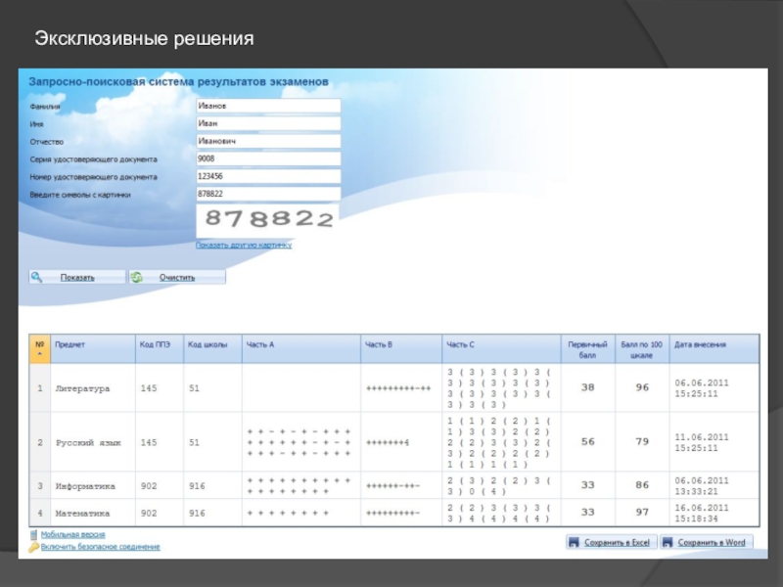Click score 79 in Русский язык row
This screenshot has height=587, width=783.
642,442
